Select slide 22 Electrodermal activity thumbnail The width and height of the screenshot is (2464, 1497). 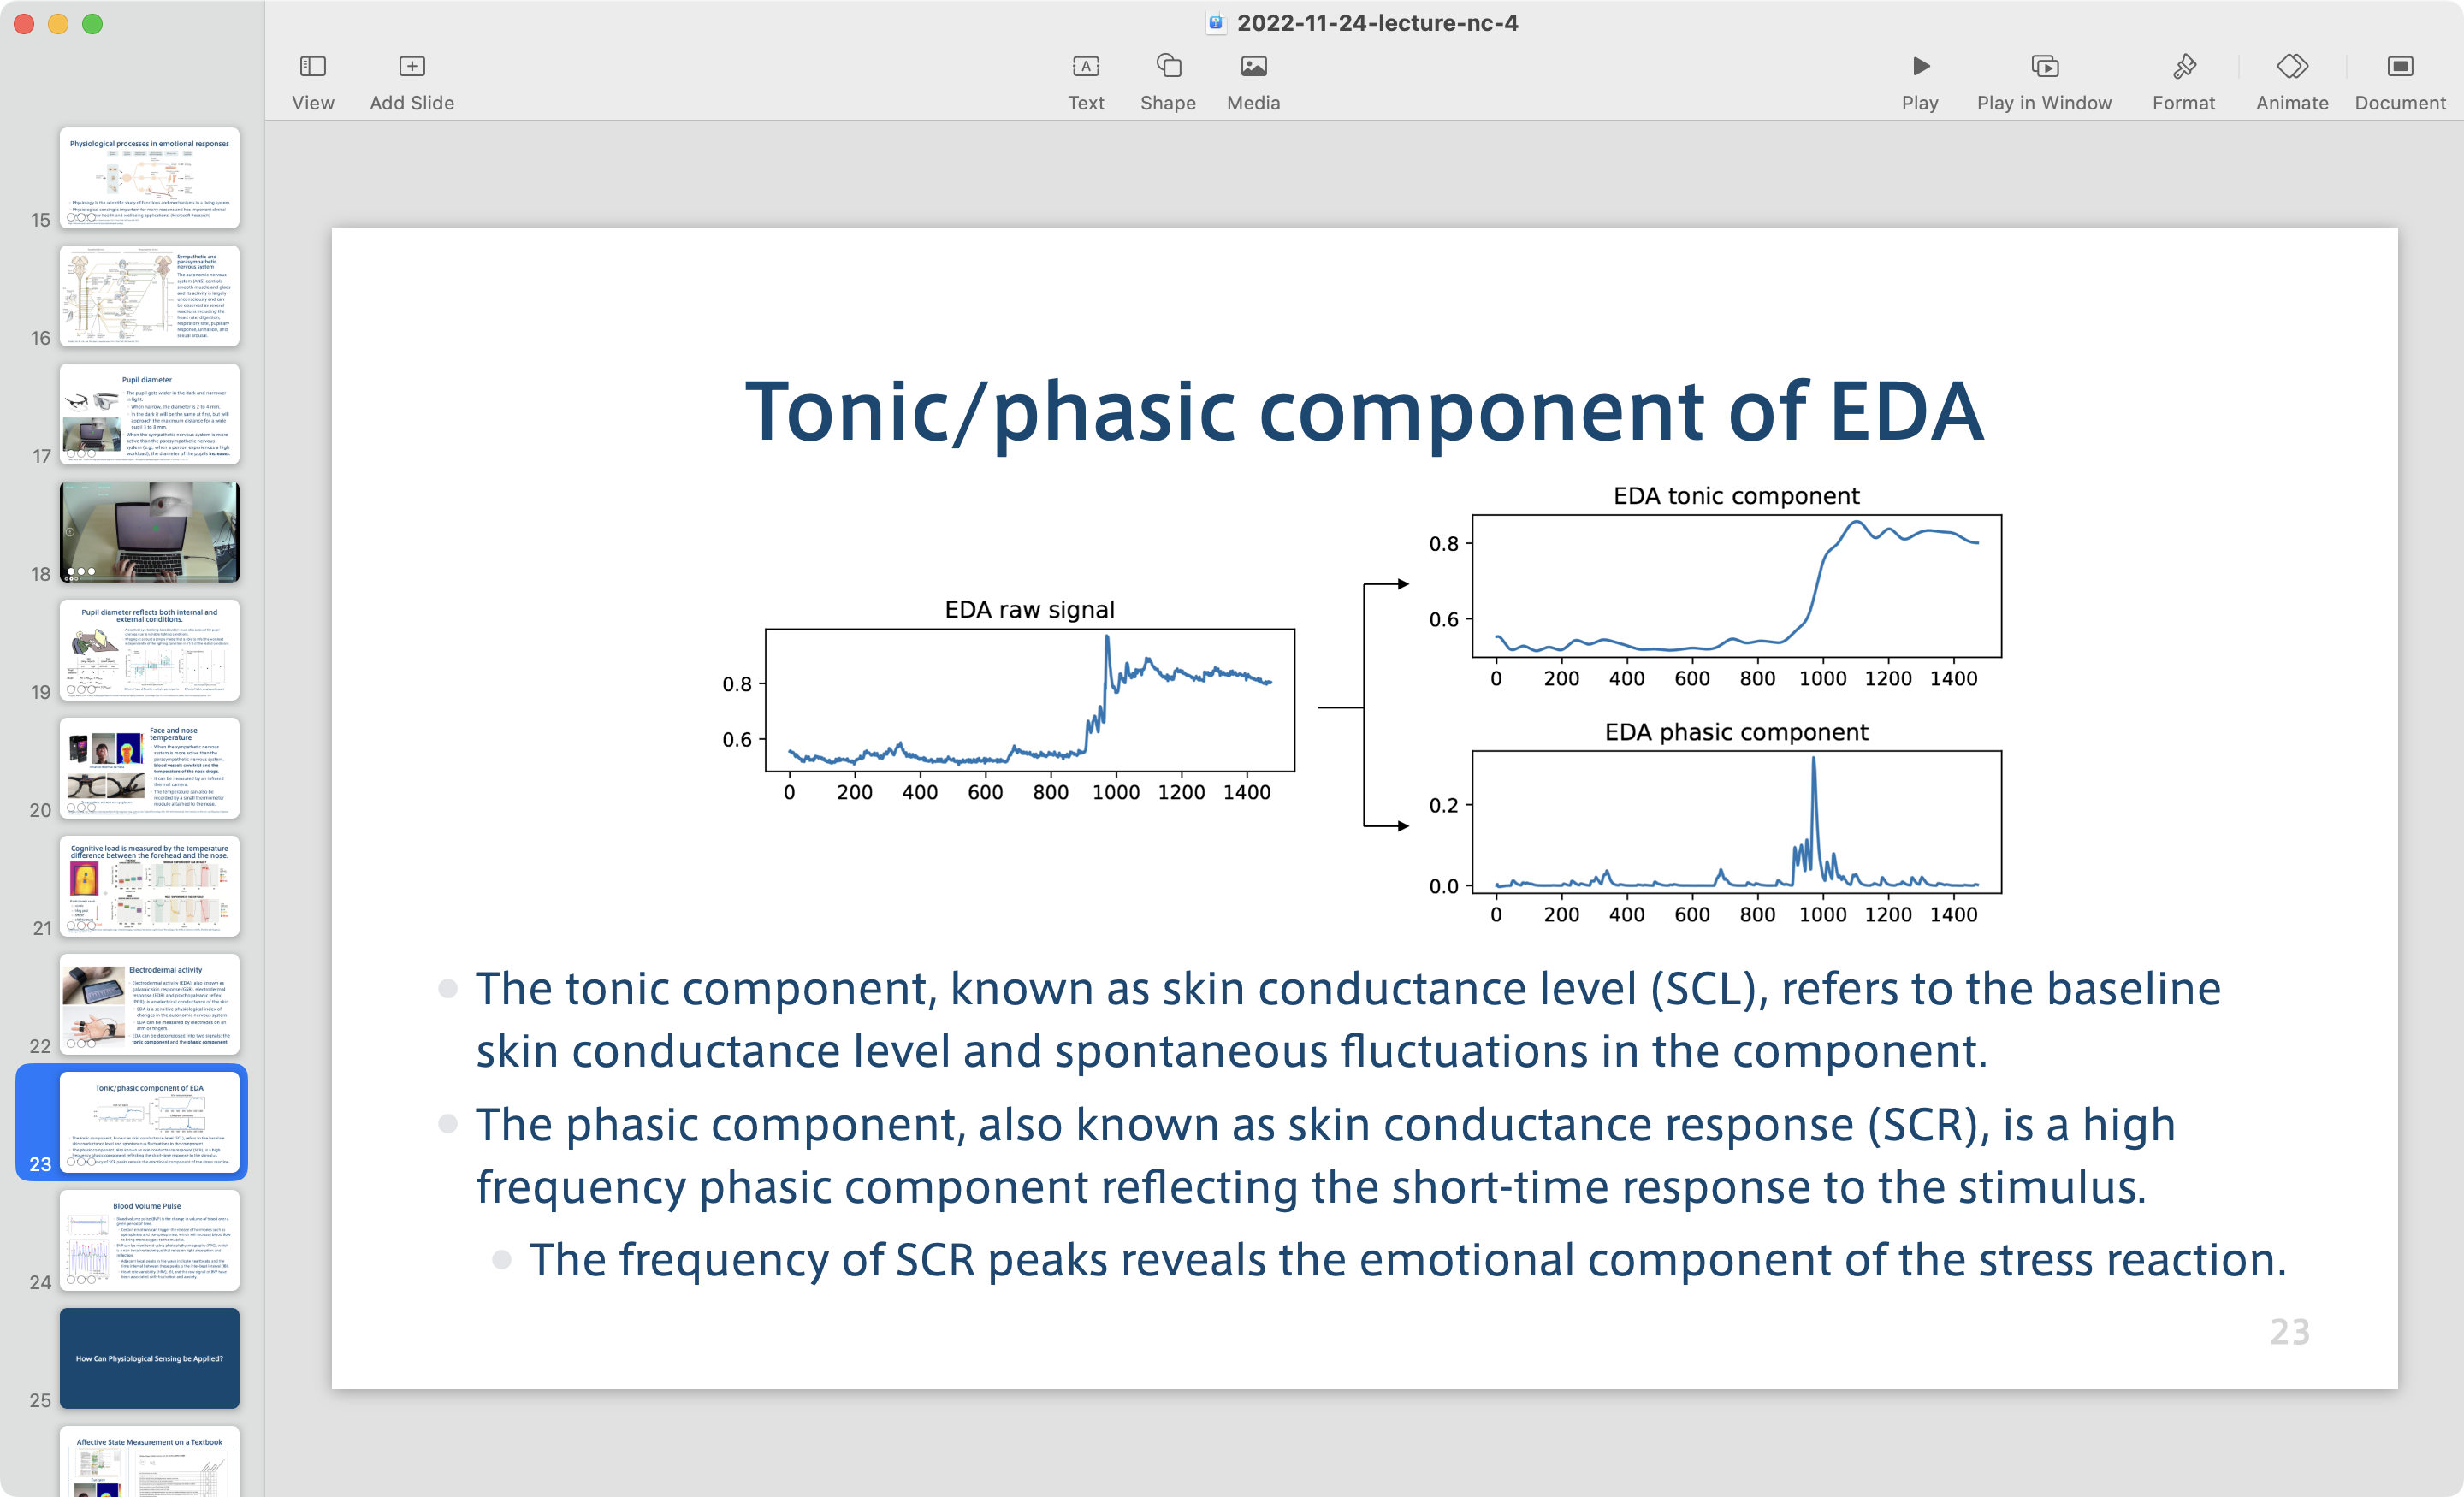coord(149,1003)
